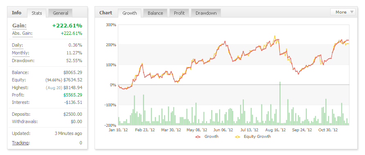
Task: Click the Jun 06, '12 axis label
Action: pyautogui.click(x=223, y=130)
